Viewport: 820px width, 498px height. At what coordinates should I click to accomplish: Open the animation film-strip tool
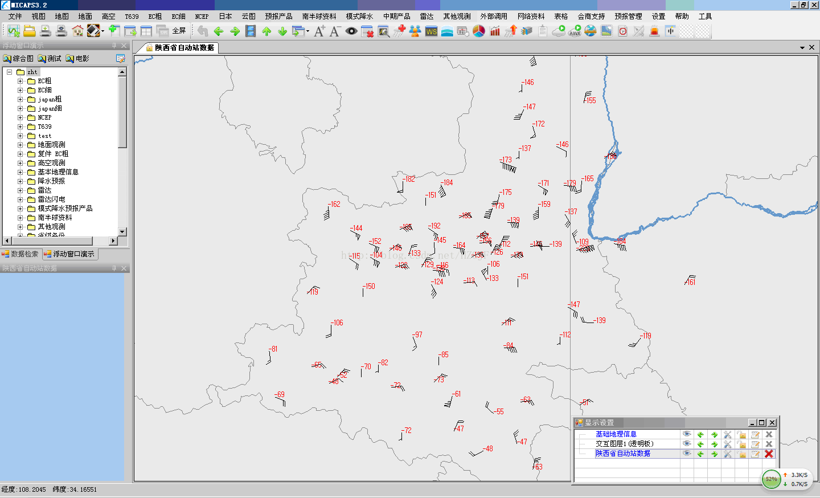click(x=252, y=31)
